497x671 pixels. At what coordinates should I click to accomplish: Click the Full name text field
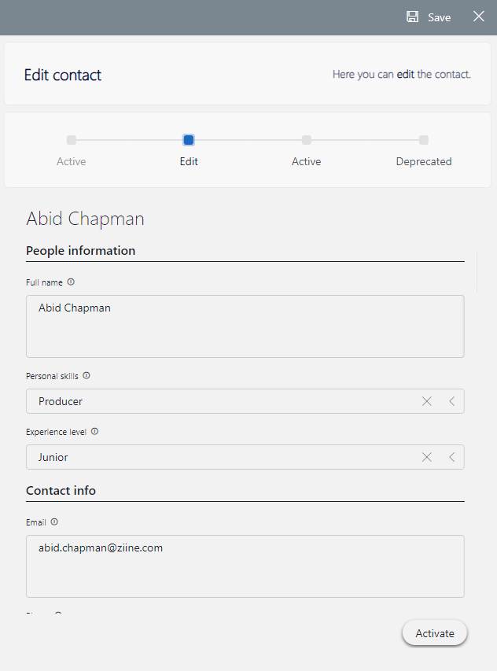[245, 326]
